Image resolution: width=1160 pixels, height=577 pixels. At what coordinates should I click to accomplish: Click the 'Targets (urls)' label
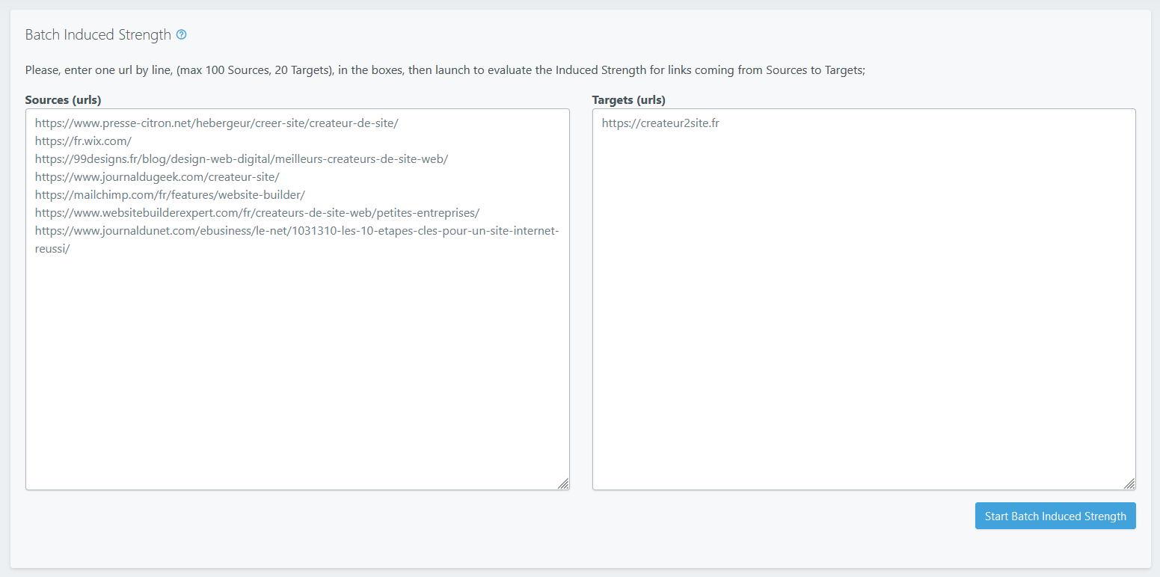coord(628,100)
